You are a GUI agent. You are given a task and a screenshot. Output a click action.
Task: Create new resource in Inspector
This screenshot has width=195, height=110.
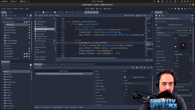(x=156, y=16)
